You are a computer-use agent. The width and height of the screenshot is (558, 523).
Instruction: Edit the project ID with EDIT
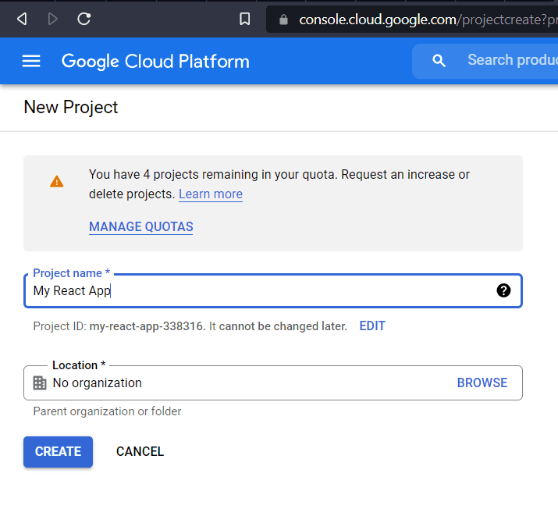click(x=372, y=326)
